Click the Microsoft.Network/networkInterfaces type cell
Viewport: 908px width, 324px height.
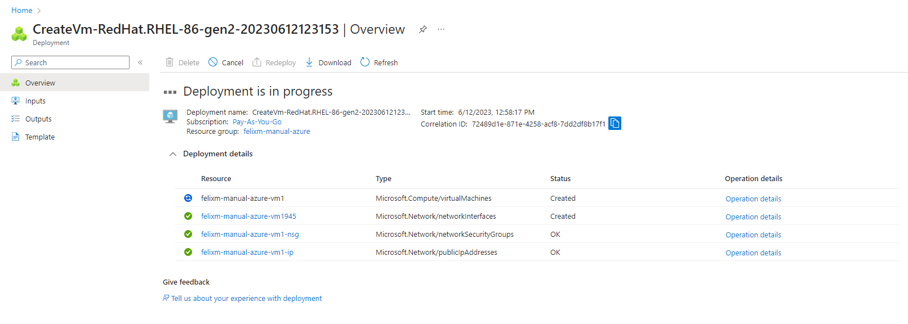click(436, 216)
